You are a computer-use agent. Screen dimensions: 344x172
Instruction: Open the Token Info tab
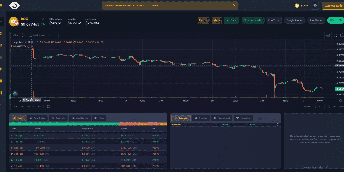pos(58,118)
